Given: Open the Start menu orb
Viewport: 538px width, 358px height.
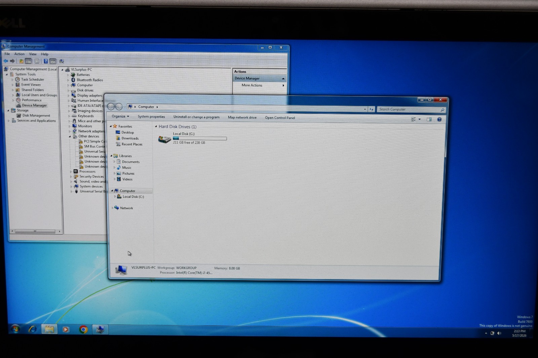Looking at the screenshot, I should (x=15, y=329).
